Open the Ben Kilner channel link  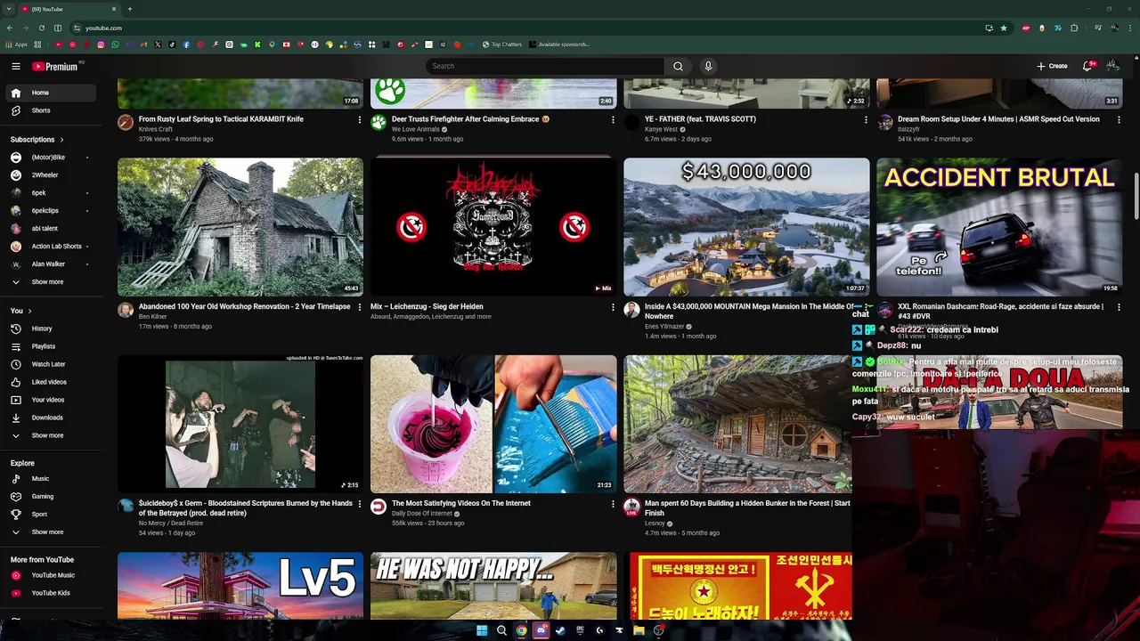click(x=152, y=317)
